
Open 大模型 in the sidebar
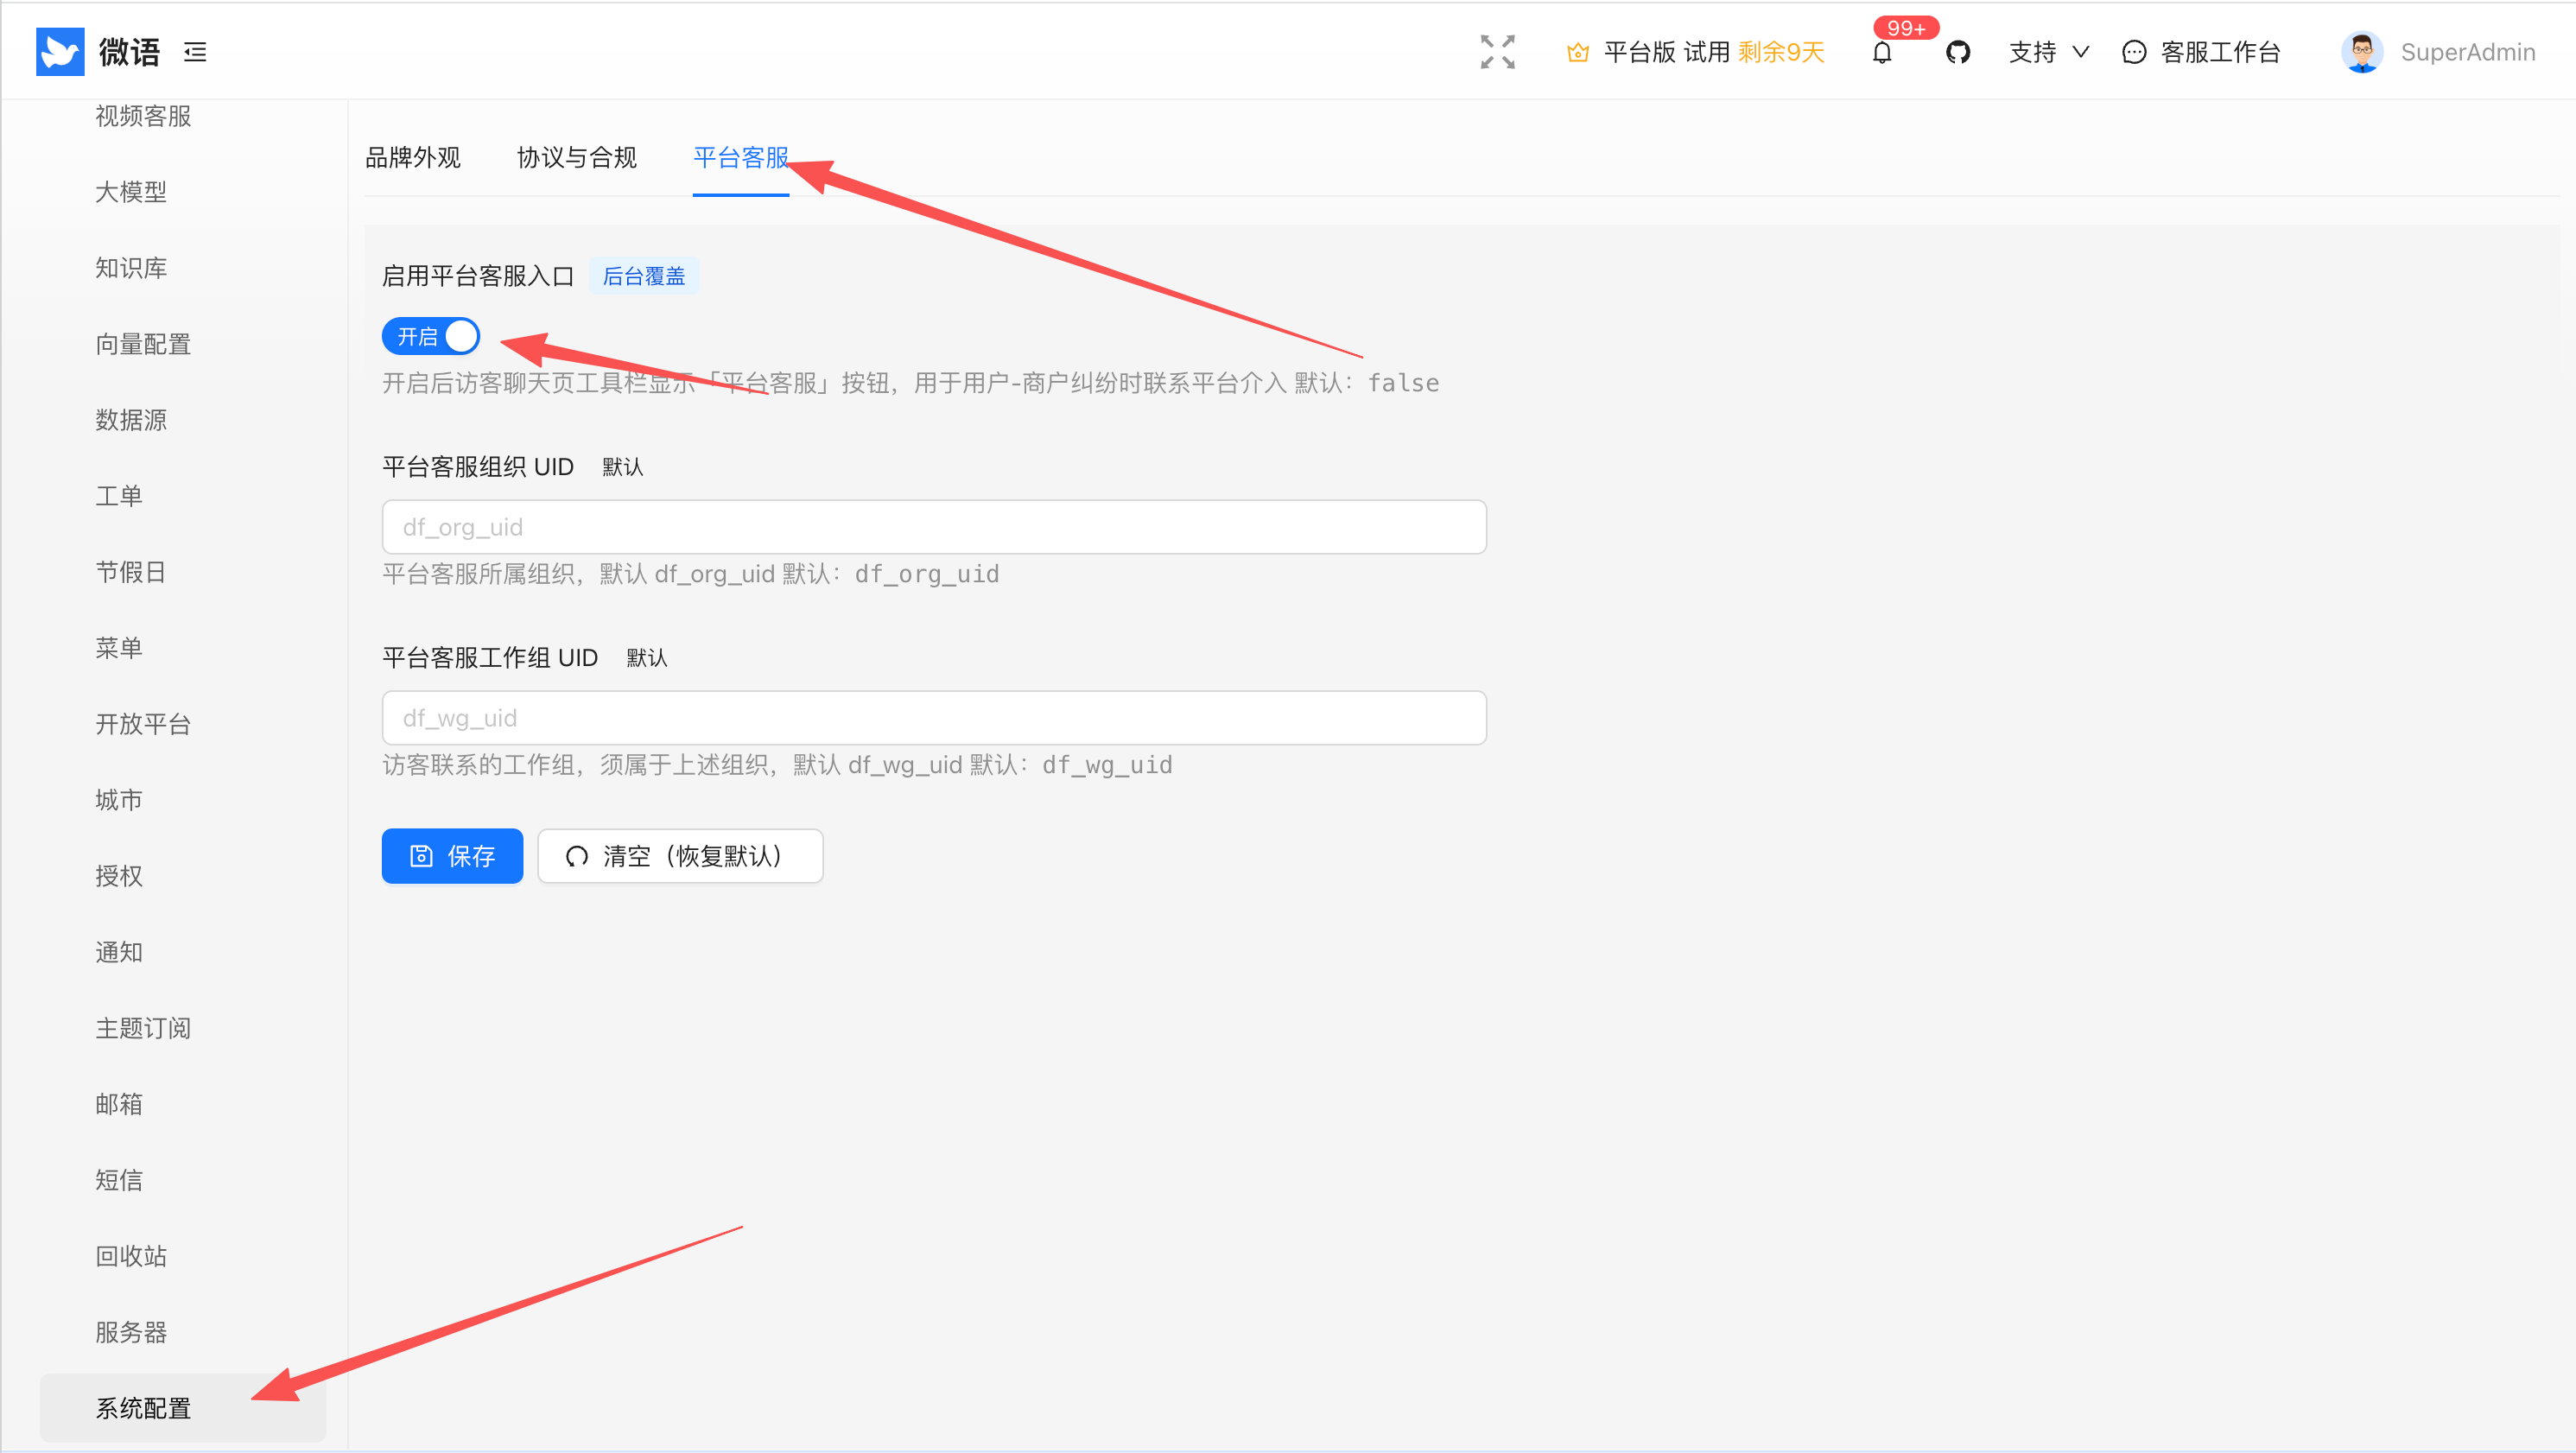click(131, 192)
